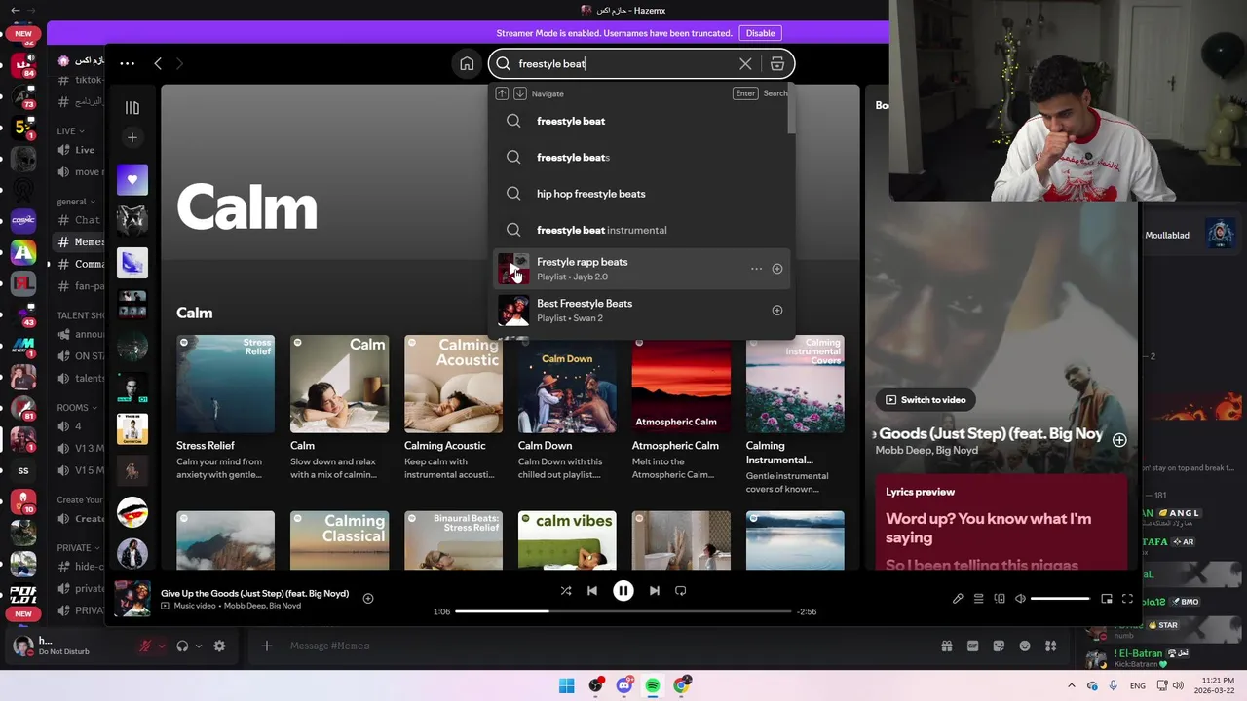Expand Your Library sidebar icon
Image resolution: width=1247 pixels, height=701 pixels.
pos(132,108)
